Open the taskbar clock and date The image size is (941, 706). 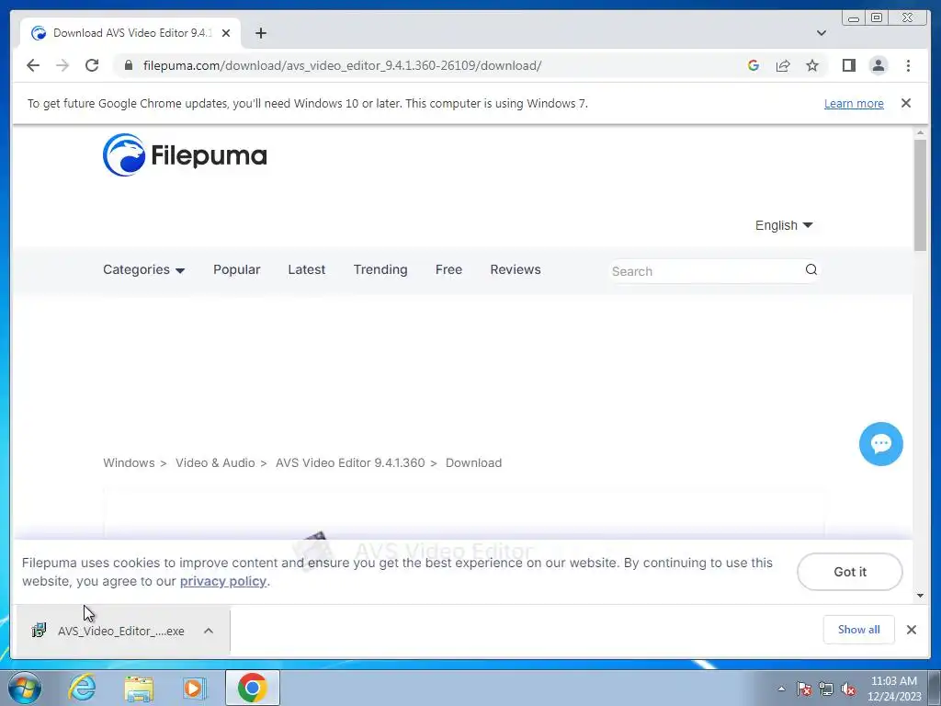pyautogui.click(x=893, y=689)
